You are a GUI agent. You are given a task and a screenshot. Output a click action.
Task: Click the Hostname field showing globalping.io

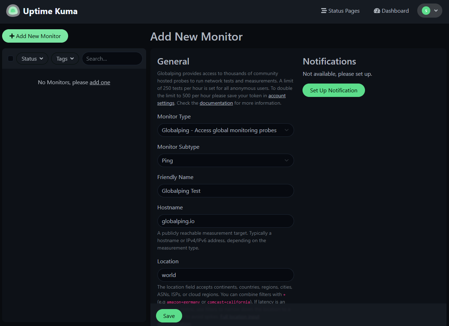click(x=226, y=221)
